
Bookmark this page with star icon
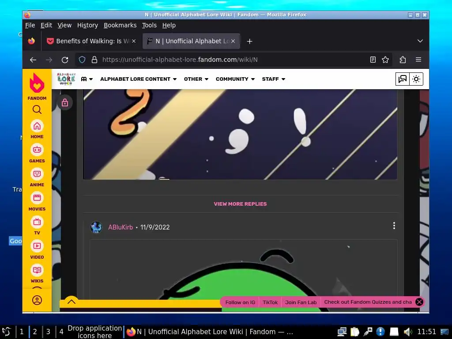(x=385, y=60)
